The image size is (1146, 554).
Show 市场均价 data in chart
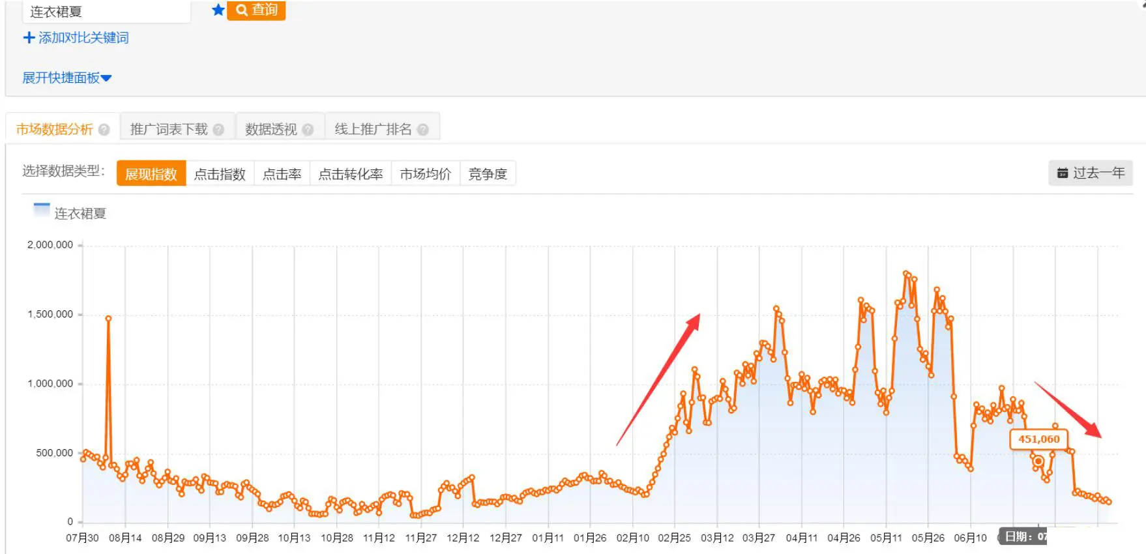425,174
